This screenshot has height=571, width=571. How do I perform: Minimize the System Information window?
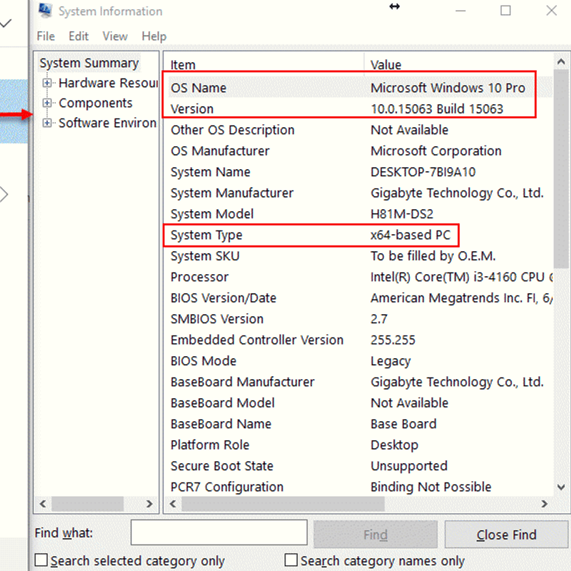tap(460, 11)
